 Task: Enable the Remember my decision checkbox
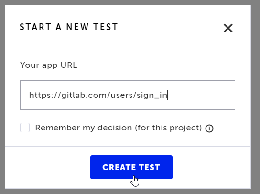pyautogui.click(x=25, y=128)
